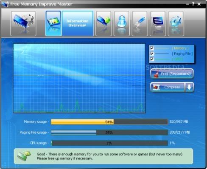
Task: Click the Memory usage progress bar
Action: (x=109, y=122)
